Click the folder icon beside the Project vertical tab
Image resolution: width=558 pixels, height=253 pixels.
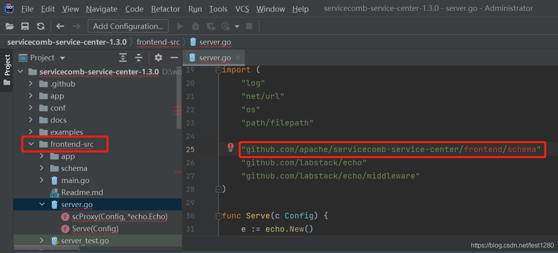pyautogui.click(x=6, y=82)
